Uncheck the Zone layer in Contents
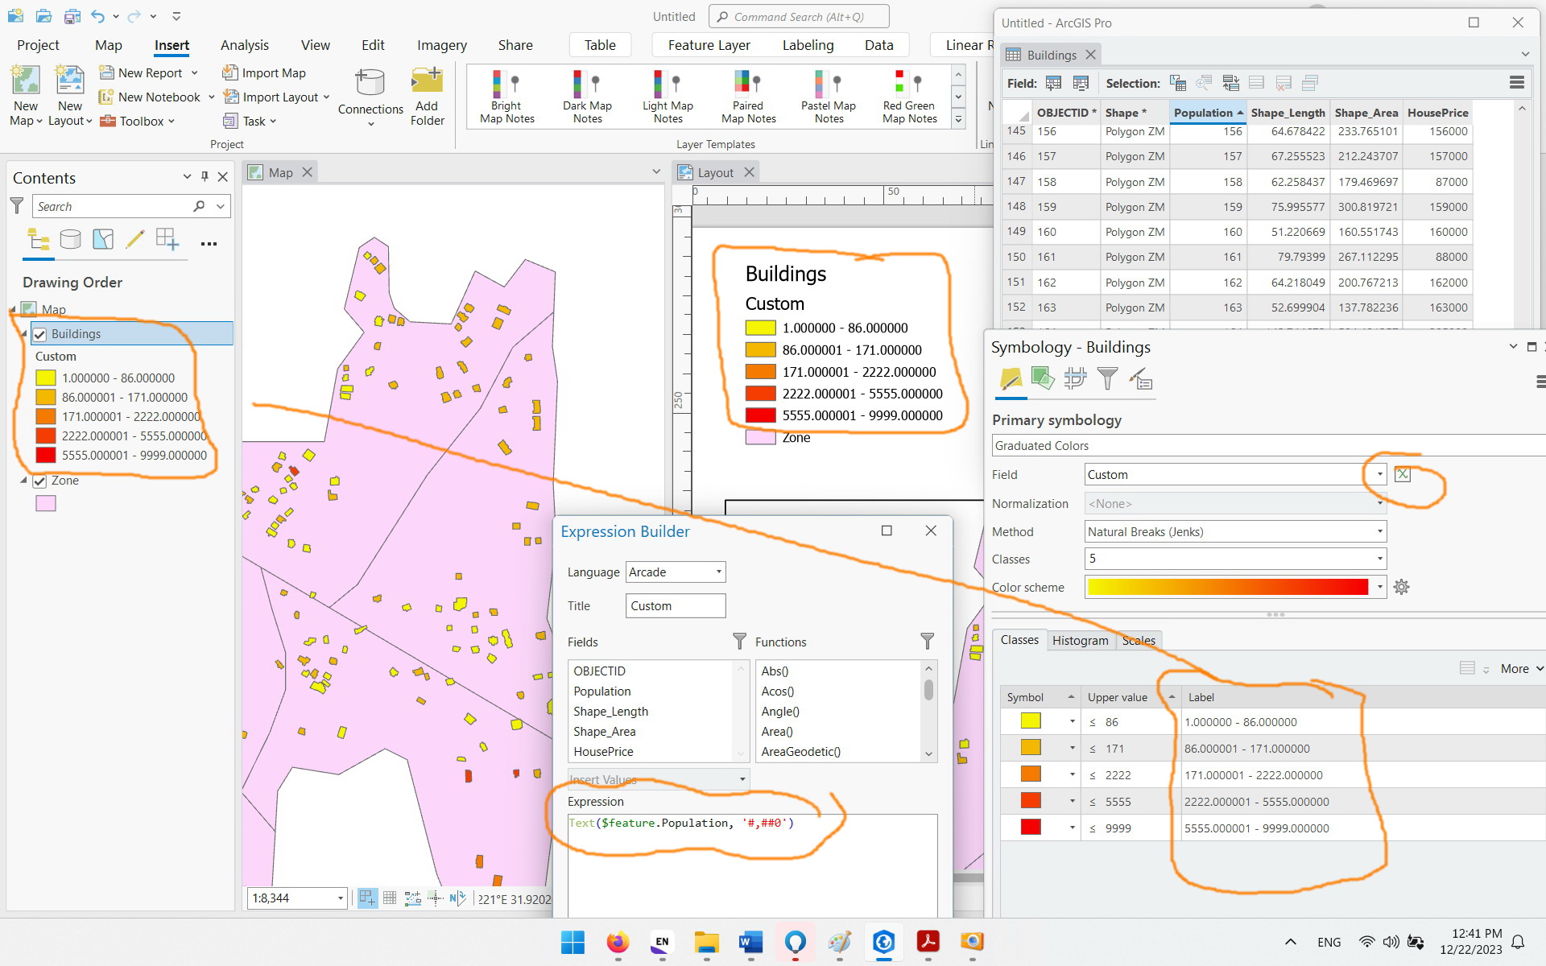This screenshot has width=1546, height=966. (39, 481)
